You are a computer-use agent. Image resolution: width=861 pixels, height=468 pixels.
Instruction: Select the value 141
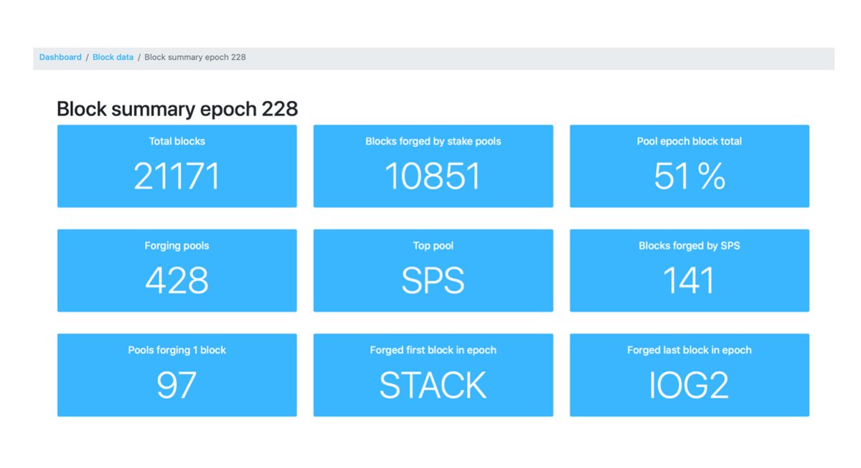tap(690, 281)
